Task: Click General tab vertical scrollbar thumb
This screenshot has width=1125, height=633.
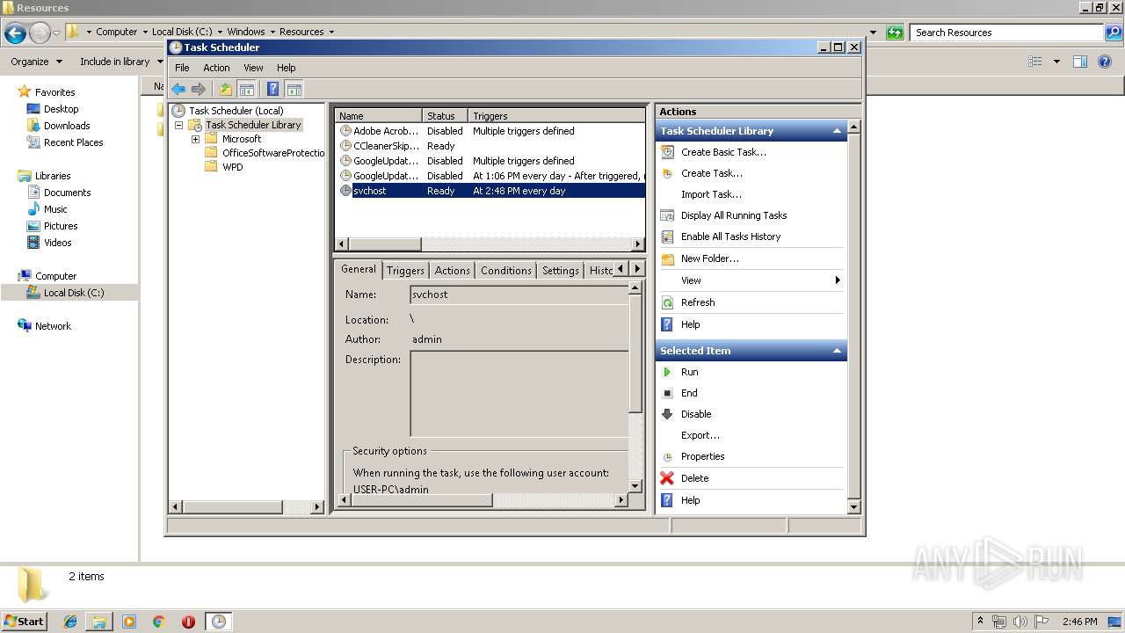Action: coord(636,353)
